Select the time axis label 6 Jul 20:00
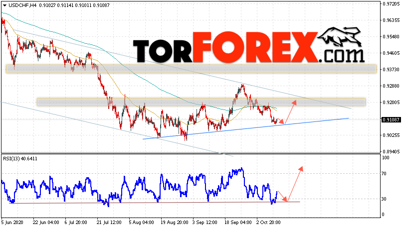The image size is (403, 228). (76, 222)
